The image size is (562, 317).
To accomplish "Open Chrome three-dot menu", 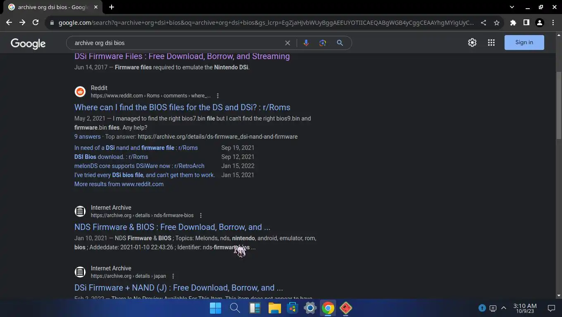I will point(553,23).
